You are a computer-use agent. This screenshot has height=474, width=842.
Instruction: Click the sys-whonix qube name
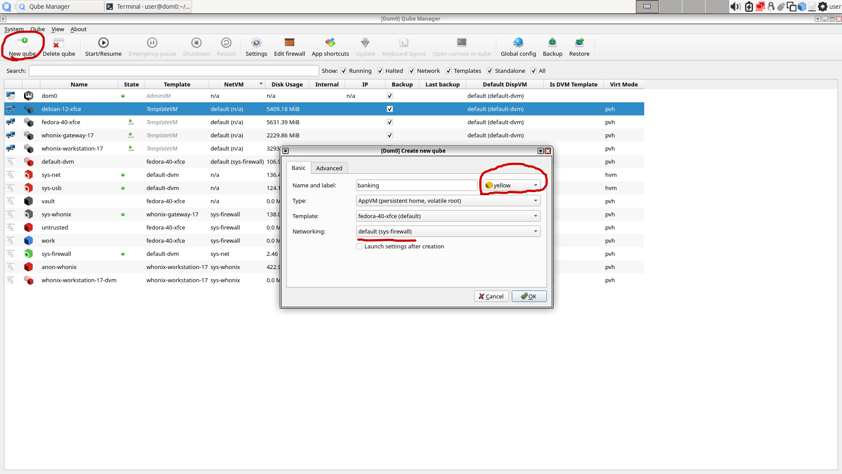point(57,214)
